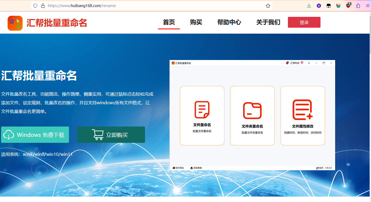Image resolution: width=371 pixels, height=202 pixels.
Task: Click the red 登录 button
Action: (304, 22)
